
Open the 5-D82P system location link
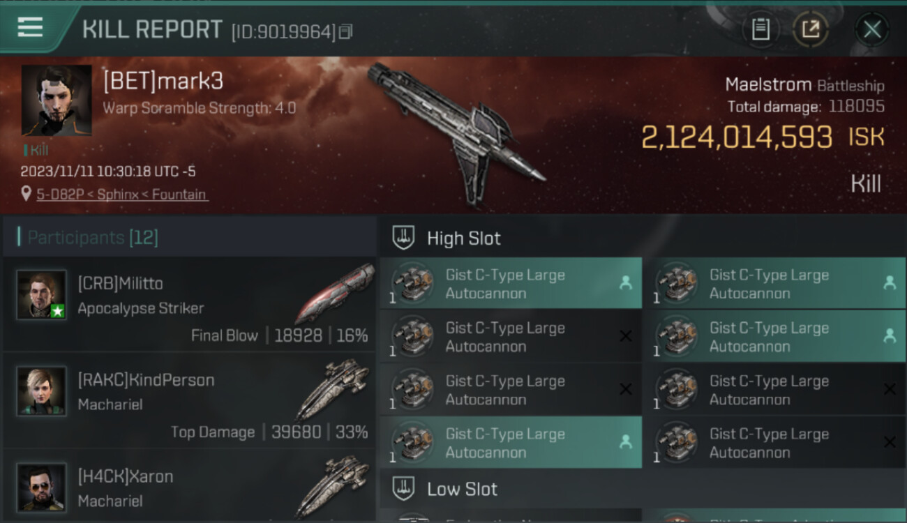121,195
